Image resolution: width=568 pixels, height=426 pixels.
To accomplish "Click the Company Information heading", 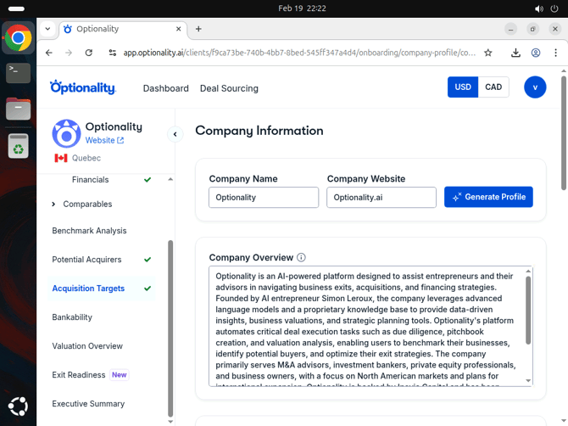I will pos(259,131).
